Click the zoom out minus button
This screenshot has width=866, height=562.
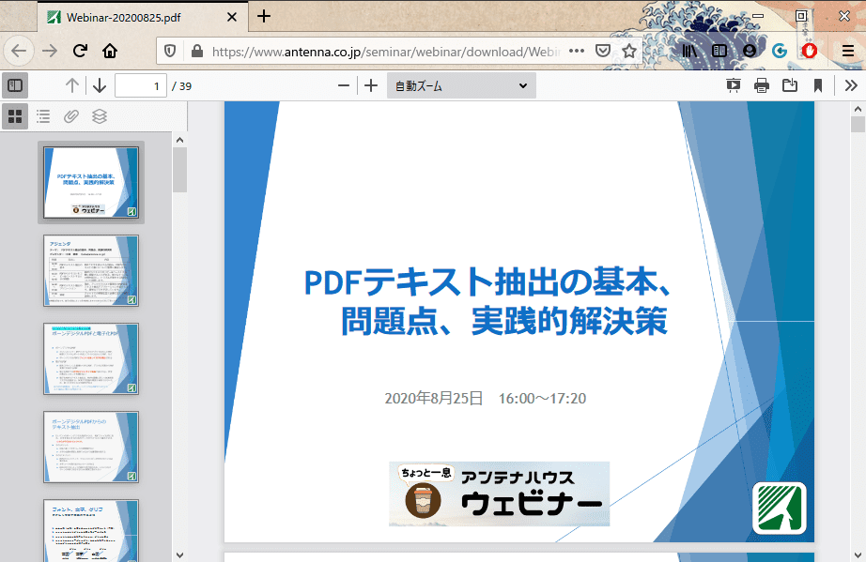pyautogui.click(x=344, y=85)
